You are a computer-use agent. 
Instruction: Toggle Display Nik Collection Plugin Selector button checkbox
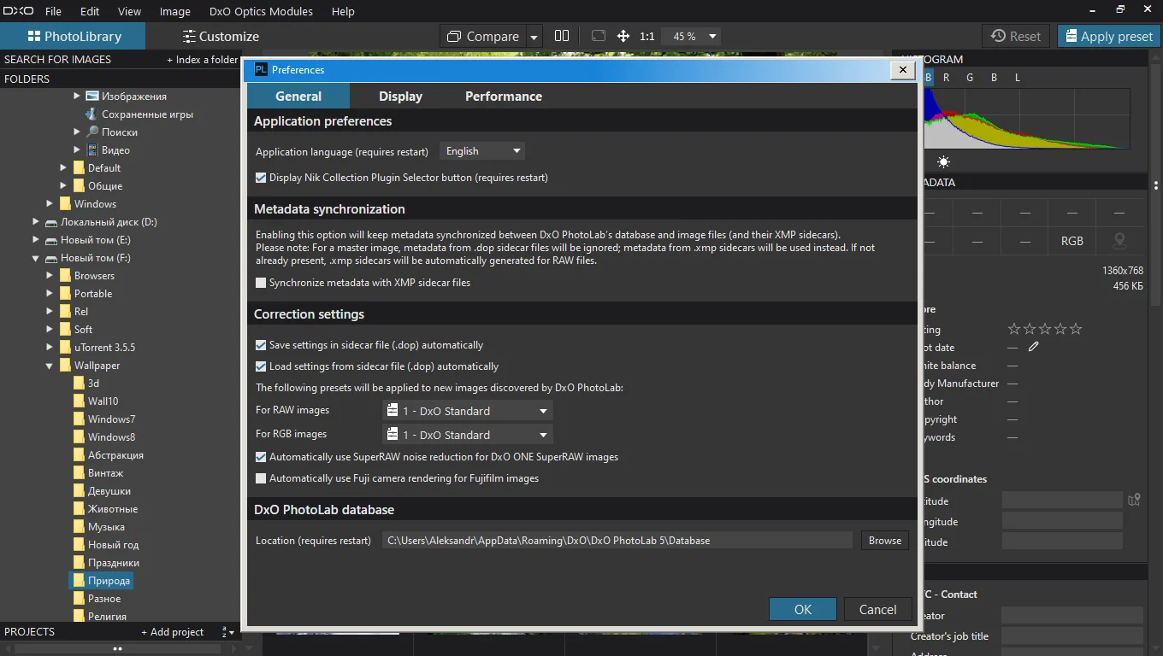coord(261,178)
